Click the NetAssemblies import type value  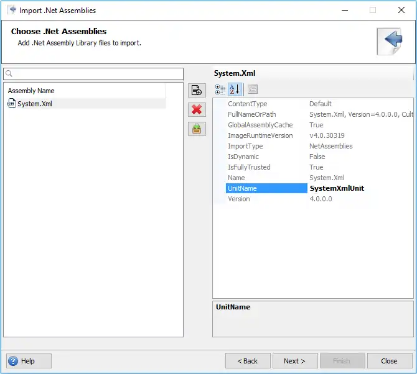pos(331,146)
